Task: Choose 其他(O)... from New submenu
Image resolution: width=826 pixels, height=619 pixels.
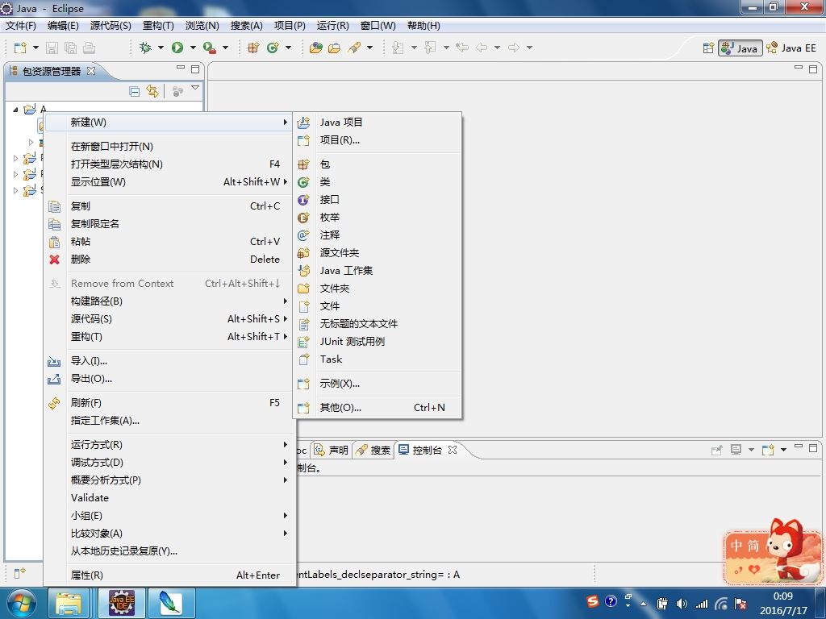Action: coord(378,407)
